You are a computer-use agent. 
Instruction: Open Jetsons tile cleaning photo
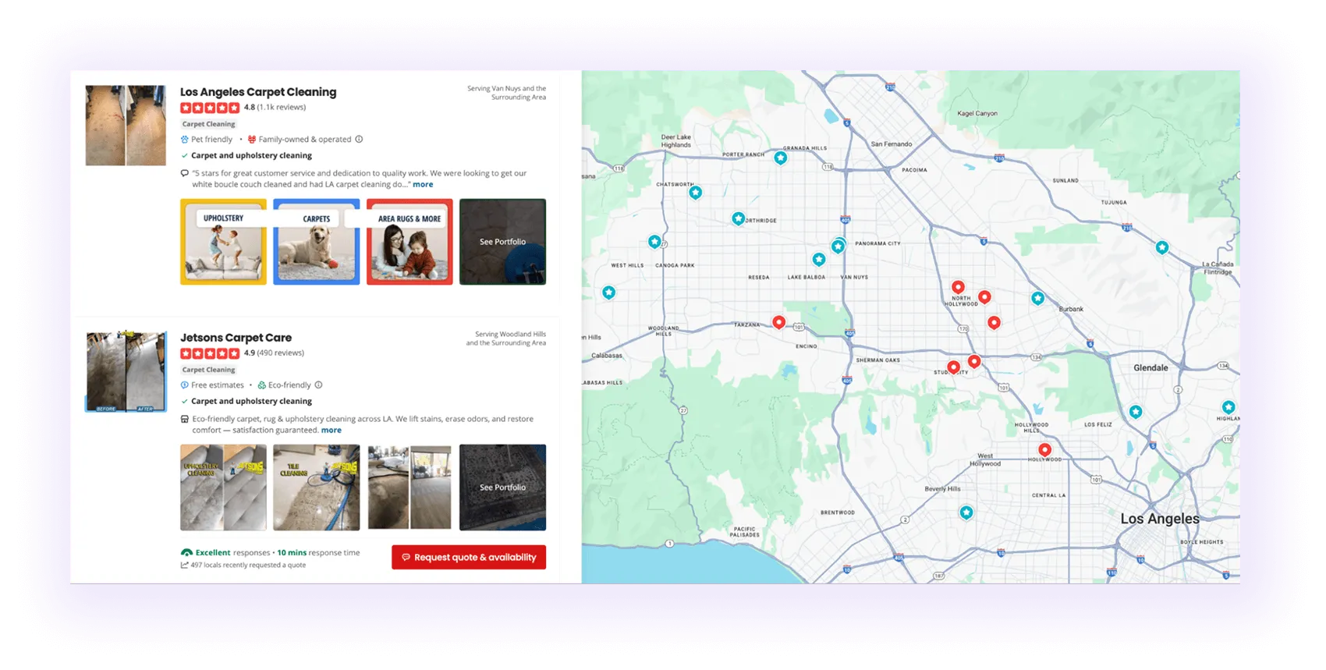point(316,487)
